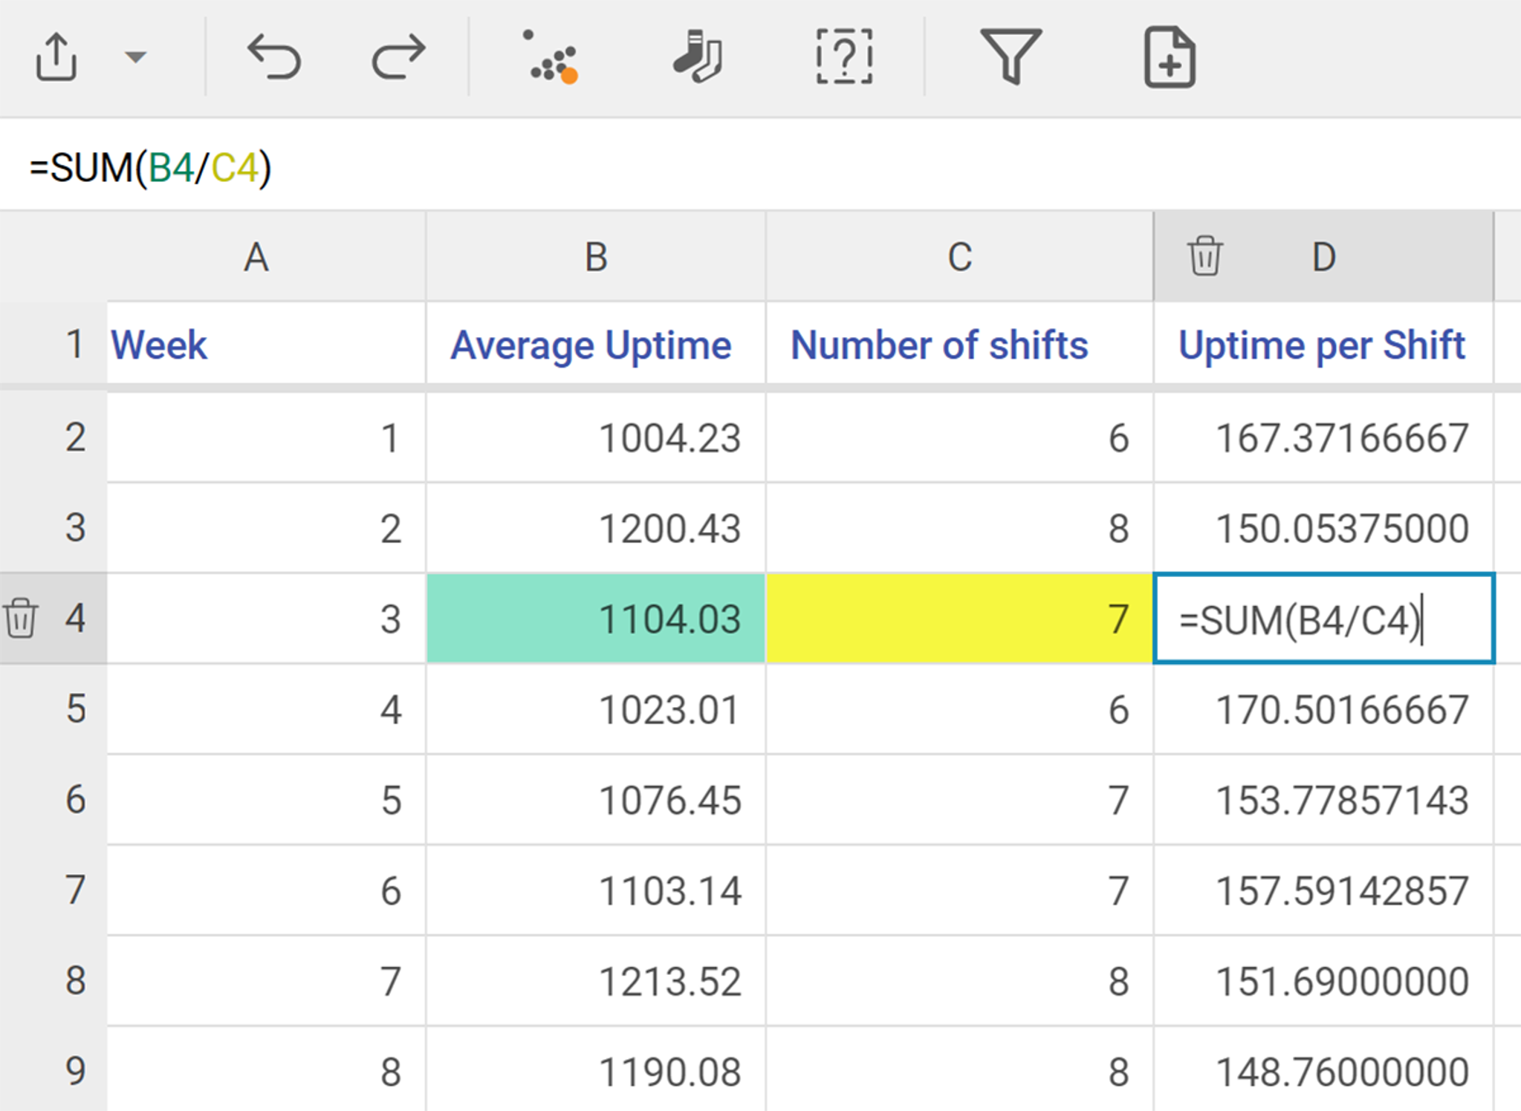Click the undo arrow icon
This screenshot has height=1111, width=1521.
(x=274, y=57)
